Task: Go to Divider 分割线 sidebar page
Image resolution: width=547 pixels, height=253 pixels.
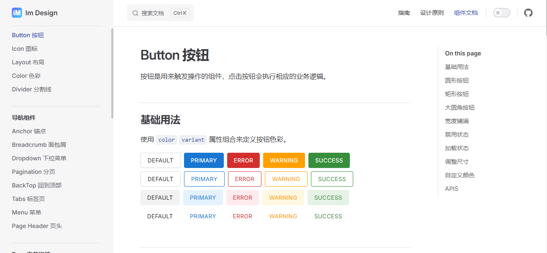Action: pyautogui.click(x=32, y=89)
